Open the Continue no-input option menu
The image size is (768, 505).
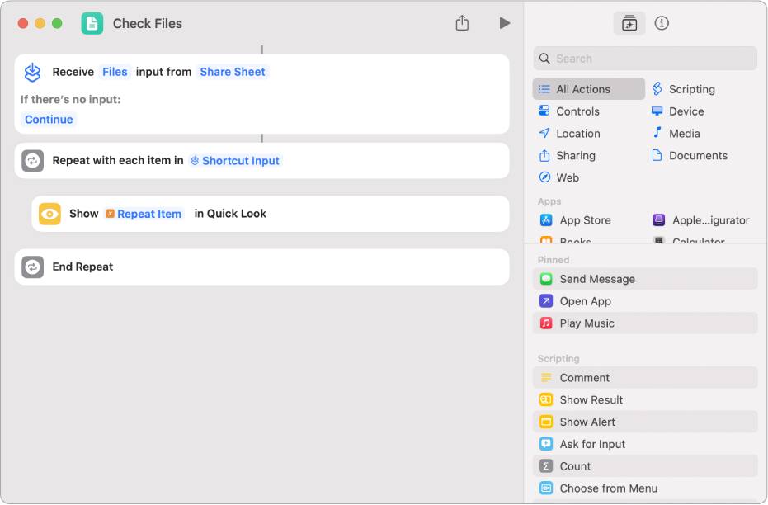coord(49,120)
